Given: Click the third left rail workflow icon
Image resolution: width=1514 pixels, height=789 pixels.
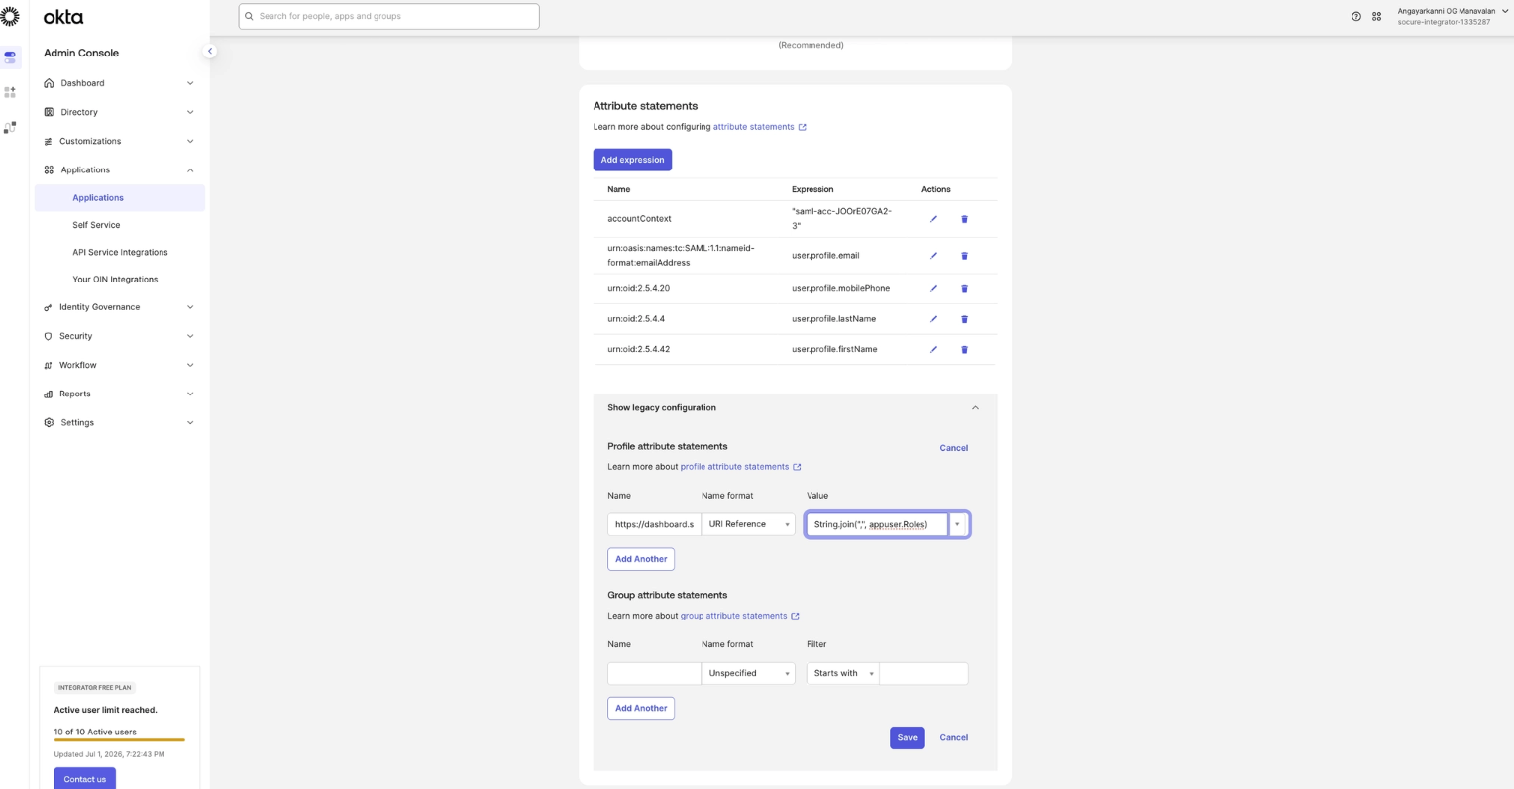Looking at the screenshot, I should [10, 128].
